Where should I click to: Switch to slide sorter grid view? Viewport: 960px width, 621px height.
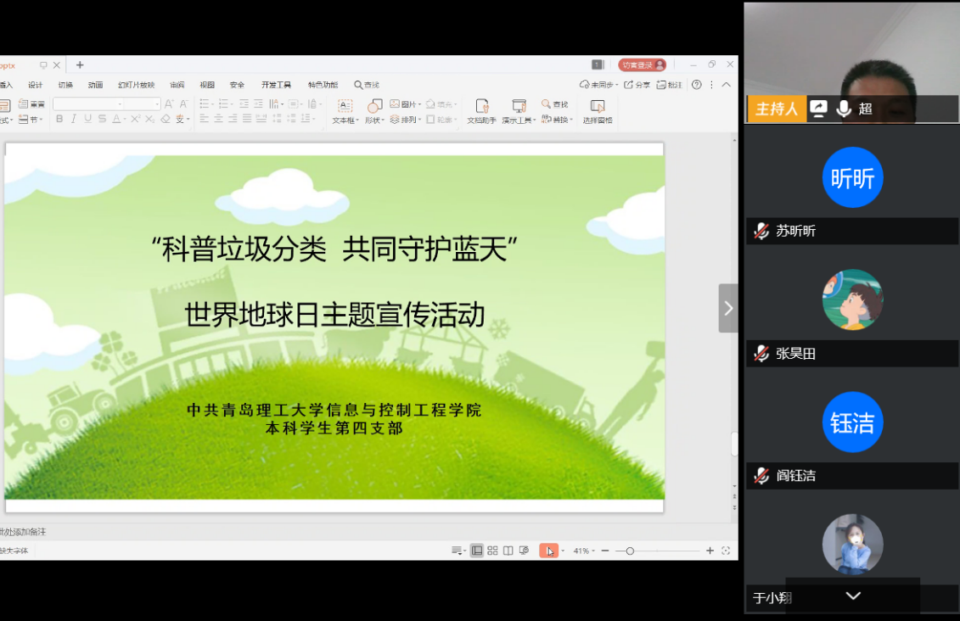click(x=492, y=551)
